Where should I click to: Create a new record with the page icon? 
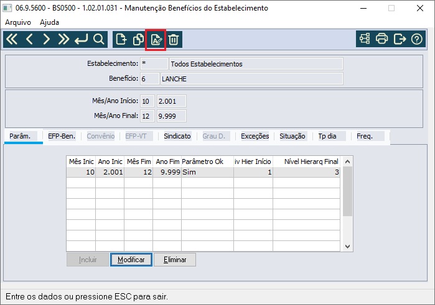pos(121,39)
